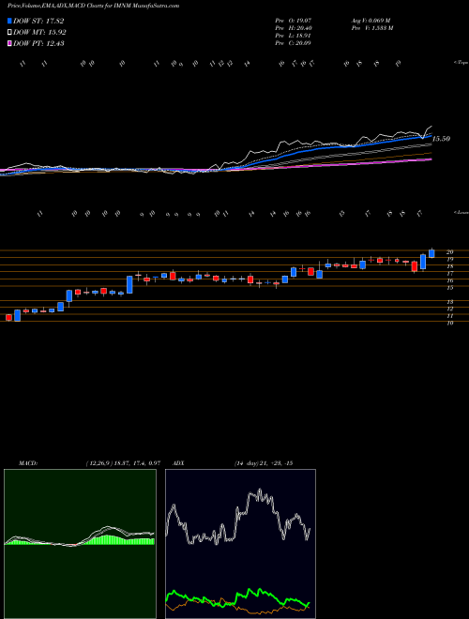Click the ADX '(14 day) 21, +23, -15' values
This screenshot has height=619, width=469.
coord(263,463)
